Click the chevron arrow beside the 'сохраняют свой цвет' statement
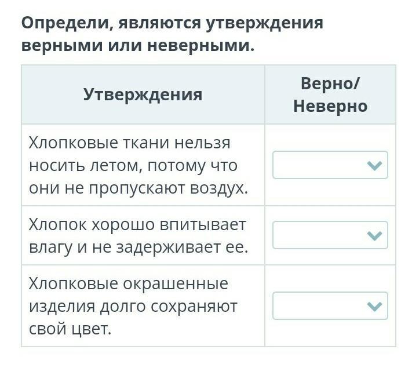412x375 pixels. click(374, 307)
